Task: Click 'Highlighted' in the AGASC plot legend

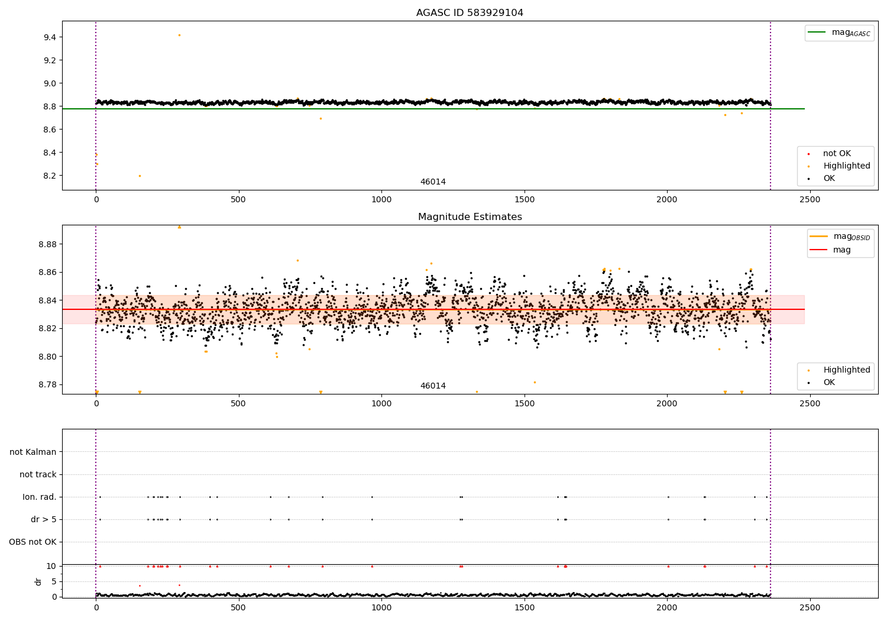Action: (847, 166)
